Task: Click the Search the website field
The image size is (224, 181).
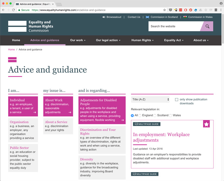Action: [x=175, y=26]
